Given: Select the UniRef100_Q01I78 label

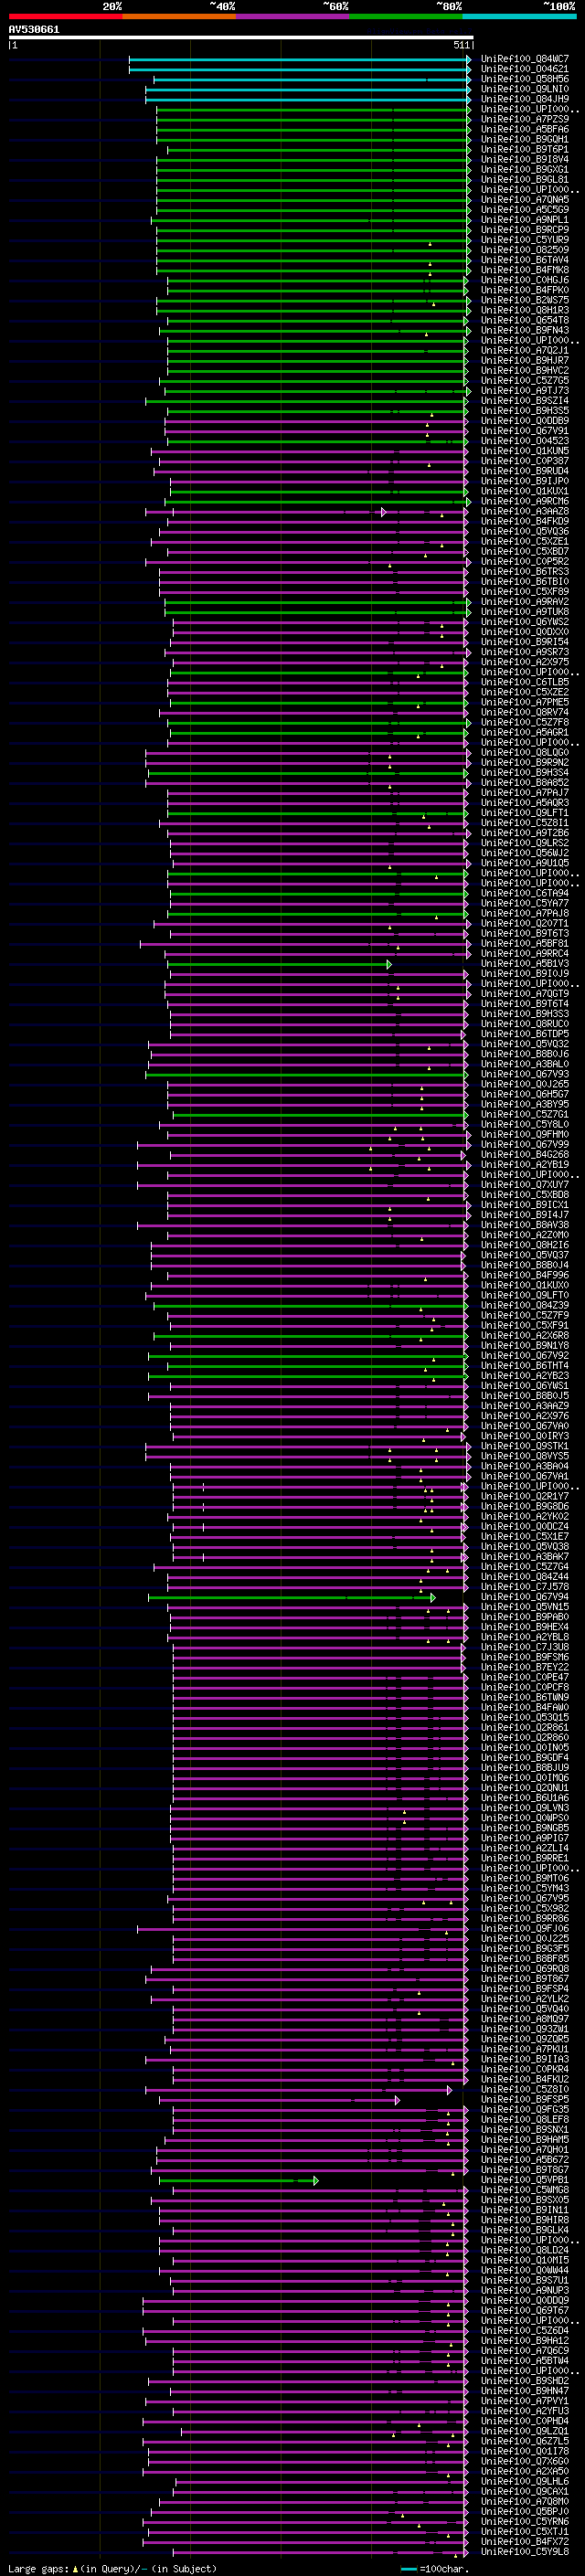Looking at the screenshot, I should [525, 2451].
